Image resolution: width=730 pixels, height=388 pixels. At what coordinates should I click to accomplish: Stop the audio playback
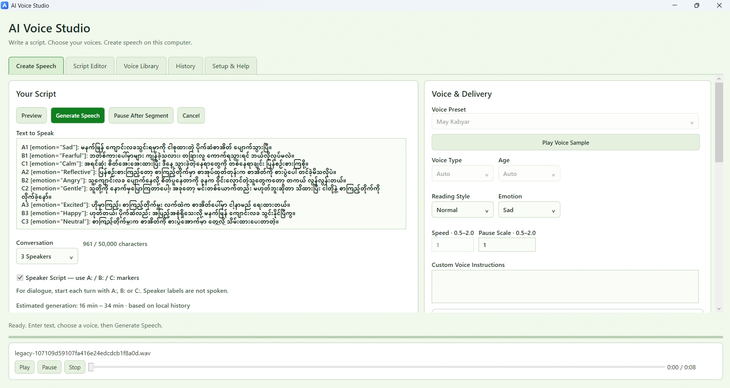75,367
